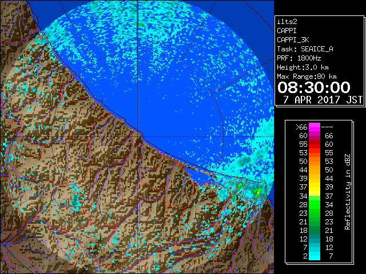Screen dimensions: 366x274
Task: Click the 'CAPPI' product label
Action: coord(287,31)
